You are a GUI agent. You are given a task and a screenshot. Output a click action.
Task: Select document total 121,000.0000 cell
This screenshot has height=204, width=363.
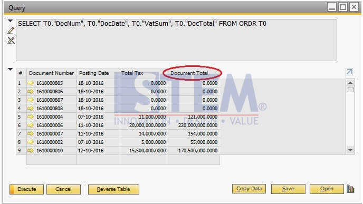194,117
